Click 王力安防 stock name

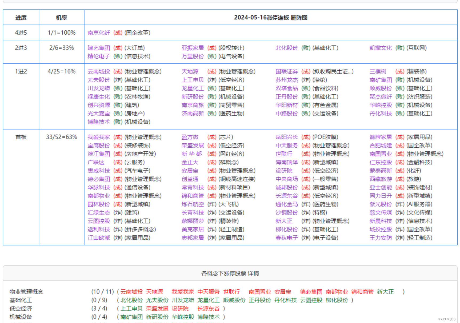381,238
